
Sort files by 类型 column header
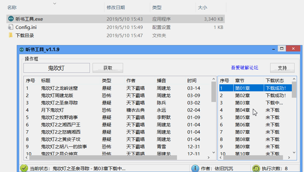[x=157, y=8]
